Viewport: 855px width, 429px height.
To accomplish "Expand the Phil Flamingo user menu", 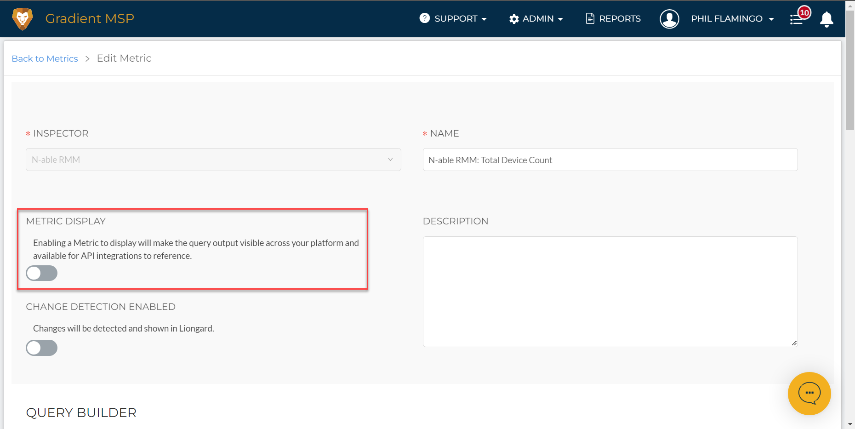I will 732,19.
